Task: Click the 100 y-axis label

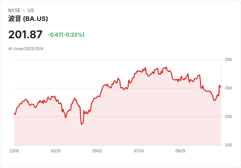Action: [x=228, y=145]
